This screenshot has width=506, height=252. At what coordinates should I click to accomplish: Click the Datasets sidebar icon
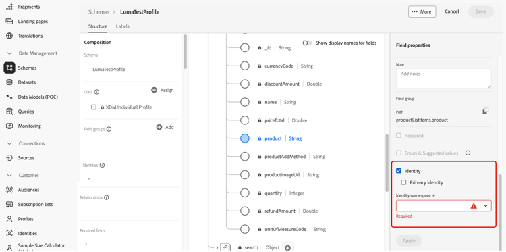9,82
